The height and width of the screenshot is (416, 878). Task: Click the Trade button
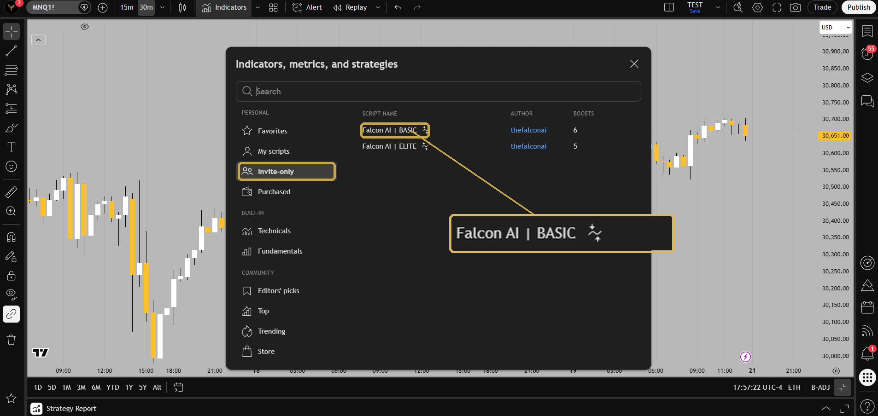tap(822, 7)
